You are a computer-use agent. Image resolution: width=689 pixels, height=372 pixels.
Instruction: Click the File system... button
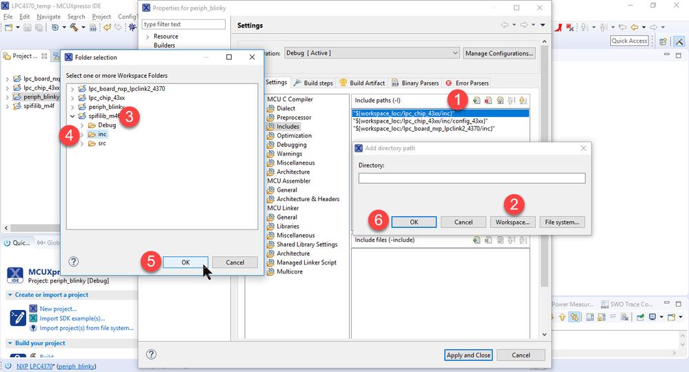(562, 222)
